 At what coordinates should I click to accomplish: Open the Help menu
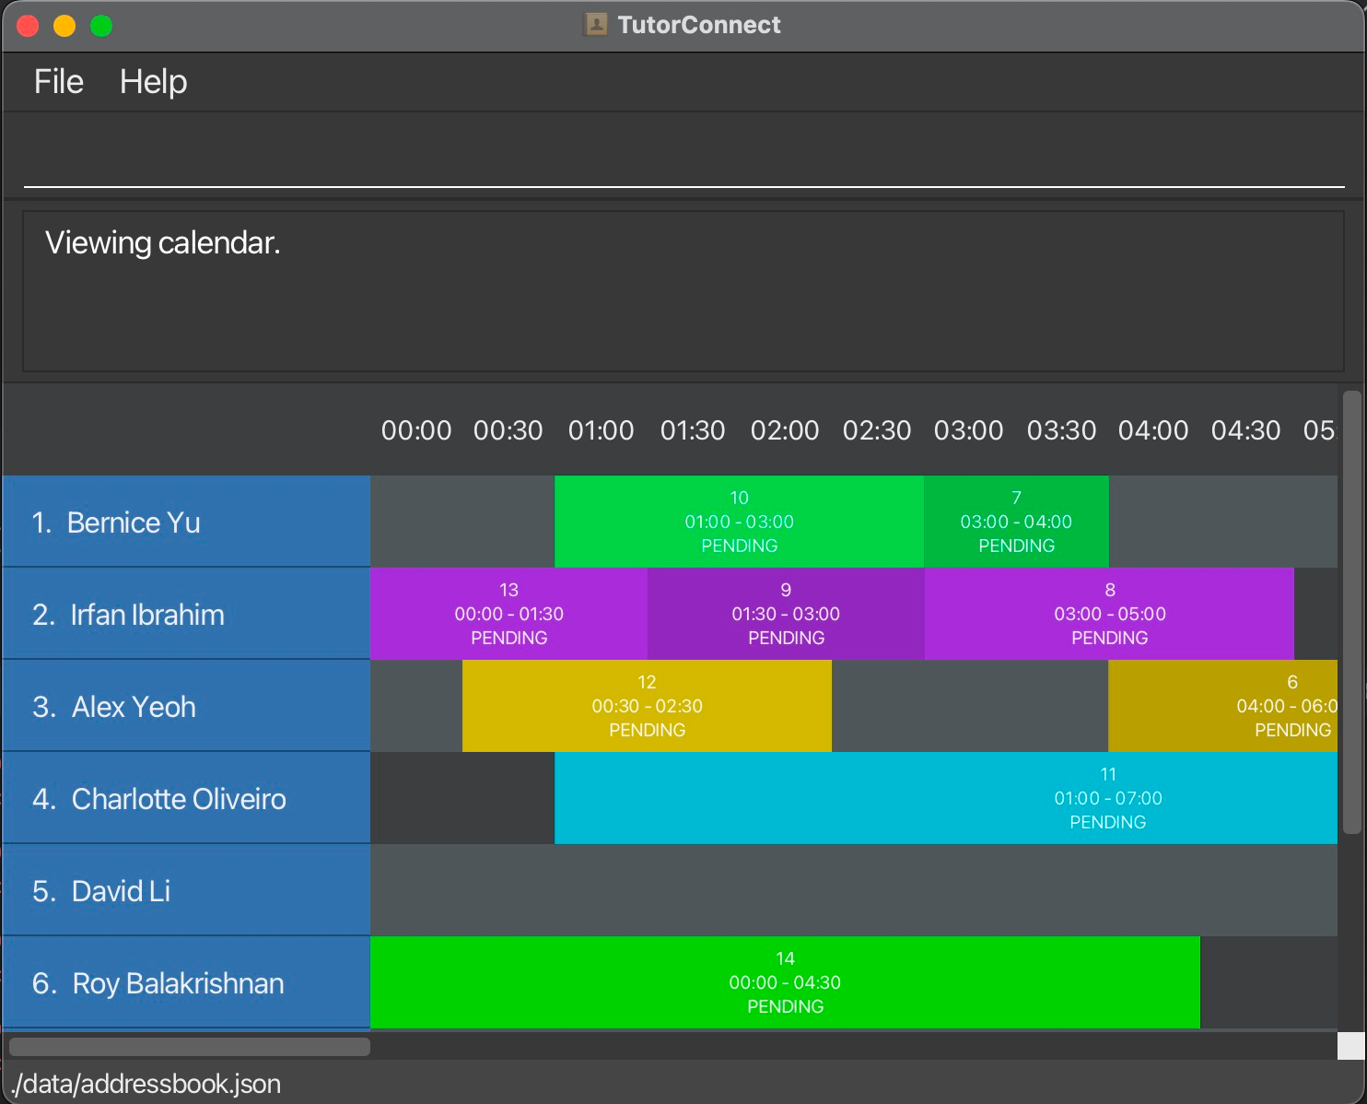(153, 82)
